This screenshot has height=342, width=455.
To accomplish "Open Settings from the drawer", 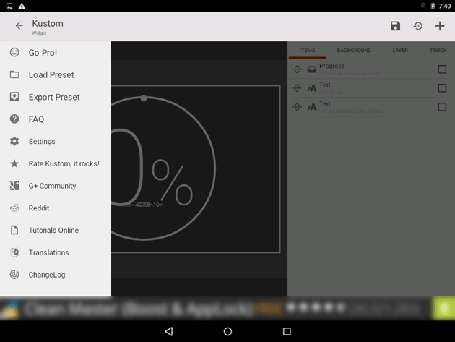I will 56,141.
